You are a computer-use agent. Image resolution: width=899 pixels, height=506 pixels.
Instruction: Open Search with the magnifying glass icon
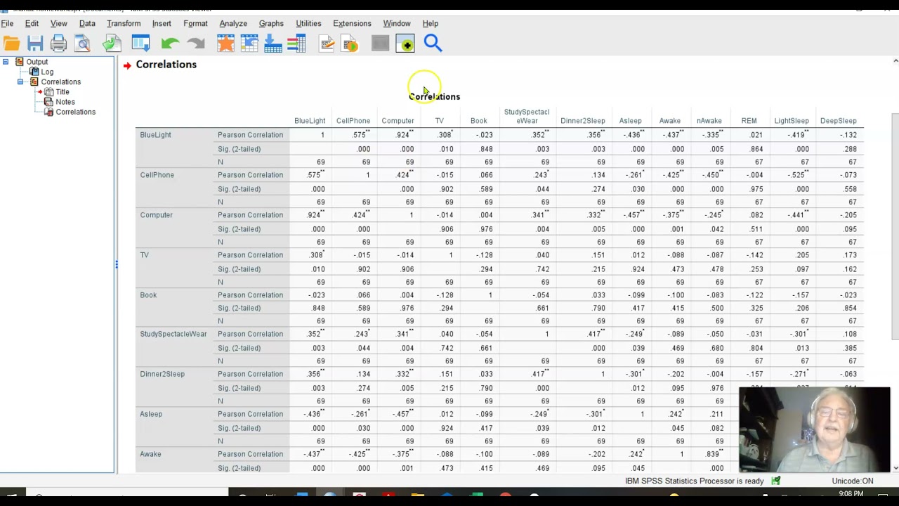click(x=433, y=44)
